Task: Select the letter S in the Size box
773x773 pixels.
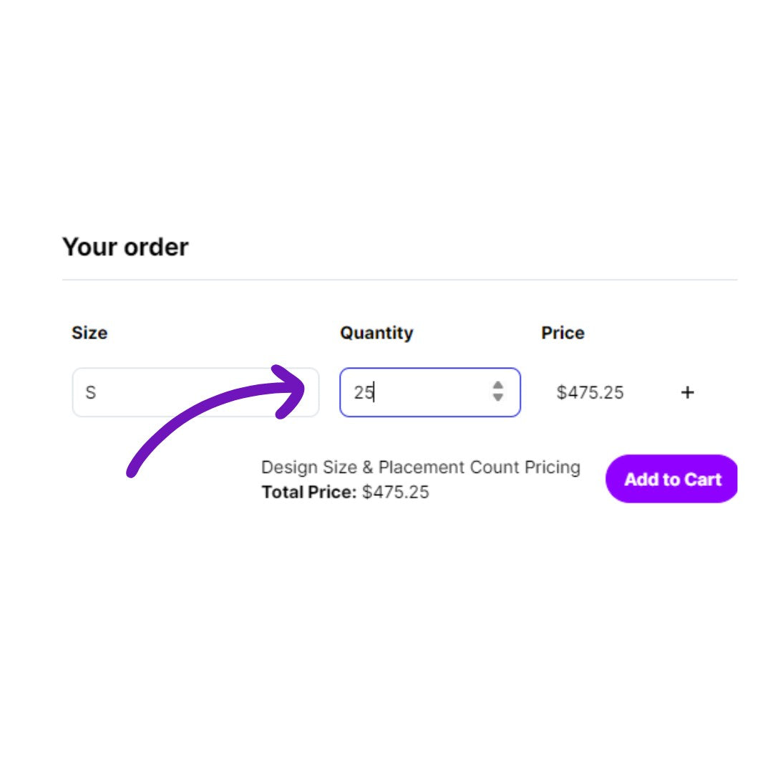Action: (91, 392)
